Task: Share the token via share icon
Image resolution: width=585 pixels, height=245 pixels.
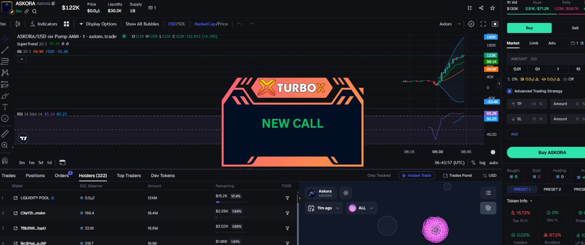Action: tap(481, 8)
